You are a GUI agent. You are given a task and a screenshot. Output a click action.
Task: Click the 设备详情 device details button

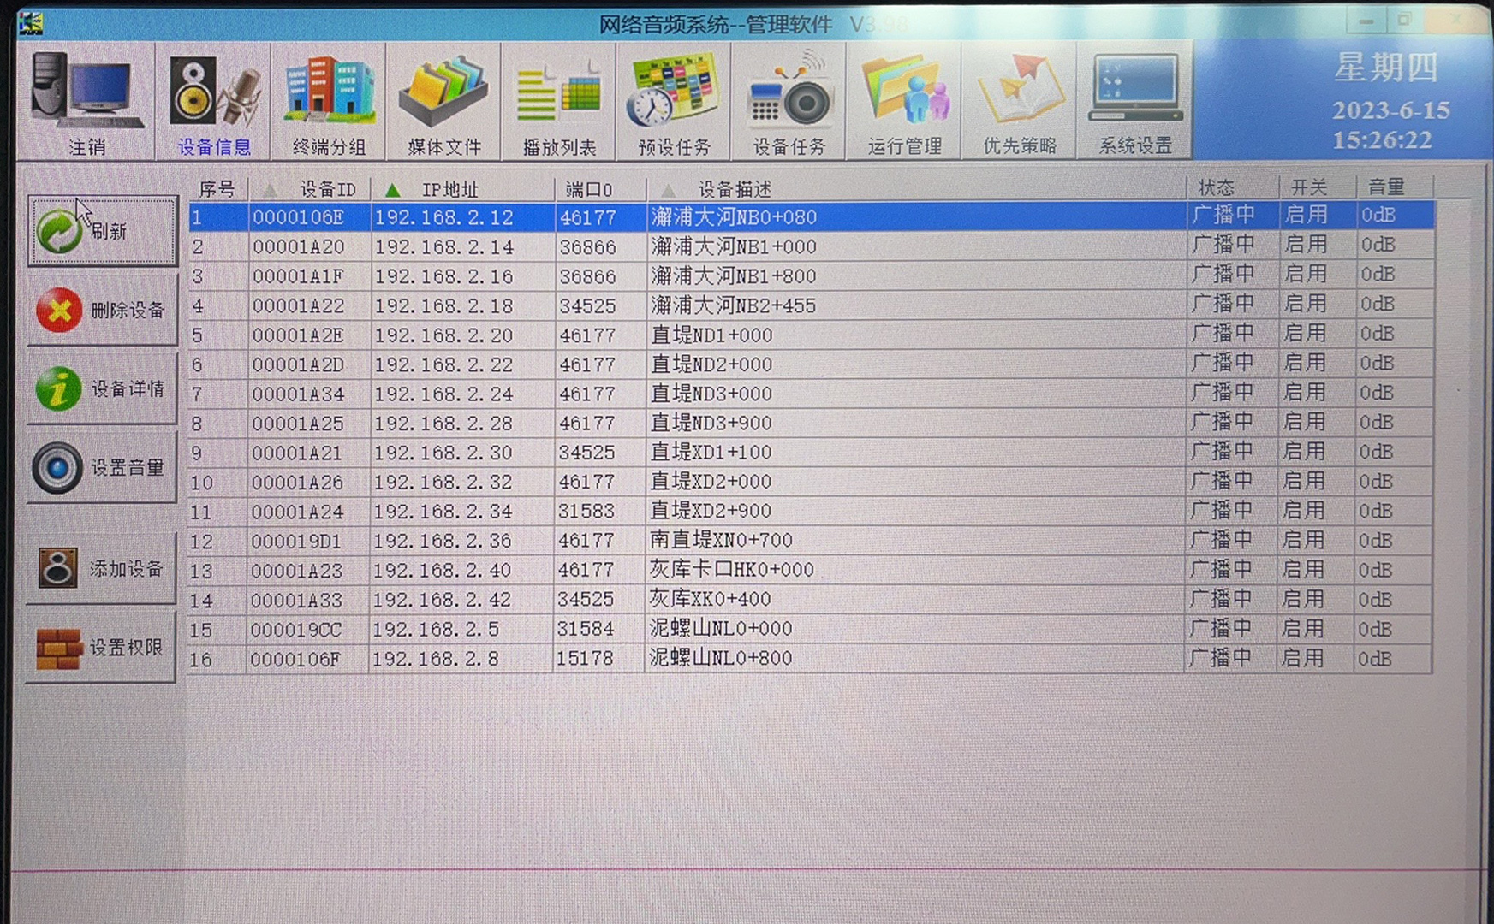pyautogui.click(x=103, y=389)
